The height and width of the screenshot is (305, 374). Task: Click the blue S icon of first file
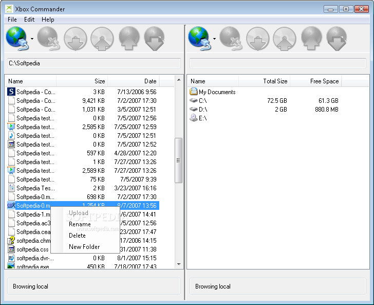tap(11, 92)
